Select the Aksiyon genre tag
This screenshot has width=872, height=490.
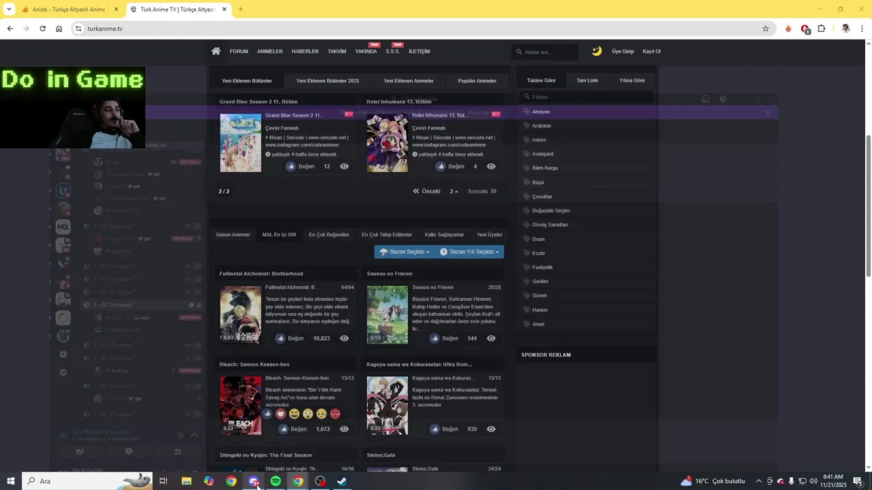pyautogui.click(x=540, y=112)
